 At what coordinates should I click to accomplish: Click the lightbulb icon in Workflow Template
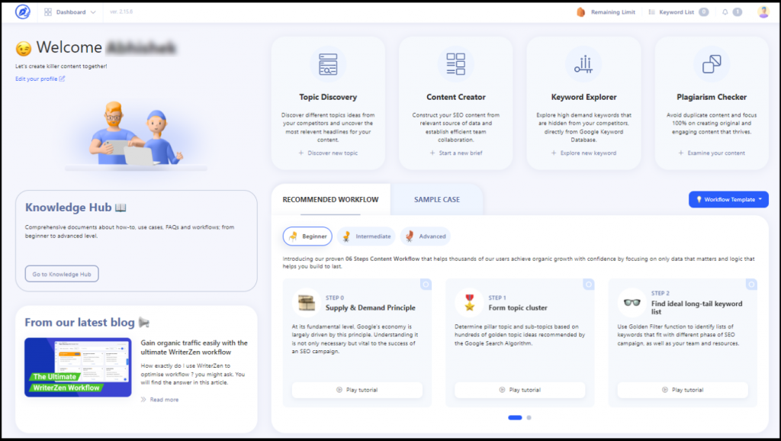tap(699, 199)
